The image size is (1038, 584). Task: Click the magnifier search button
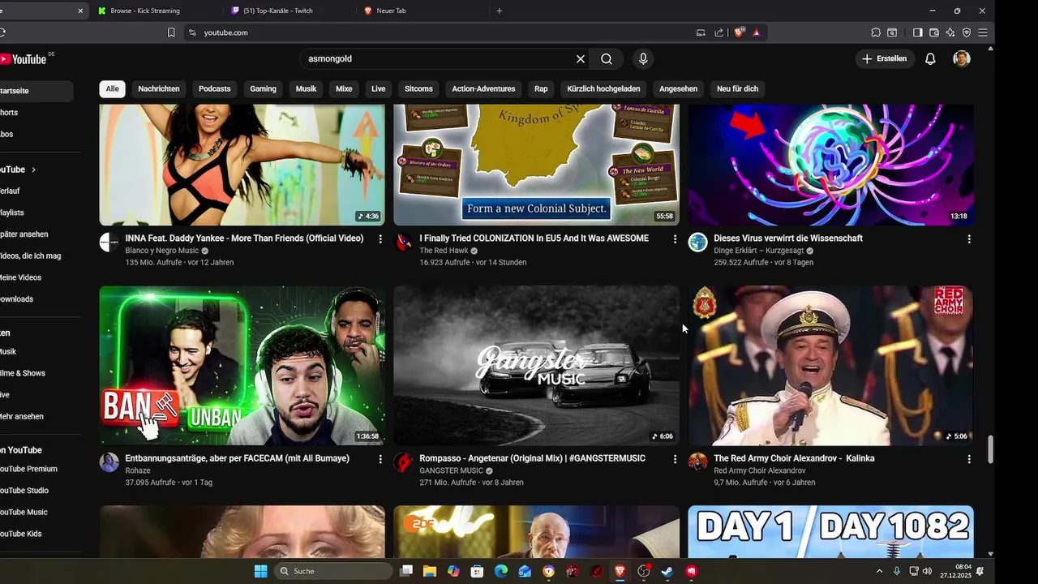point(607,59)
